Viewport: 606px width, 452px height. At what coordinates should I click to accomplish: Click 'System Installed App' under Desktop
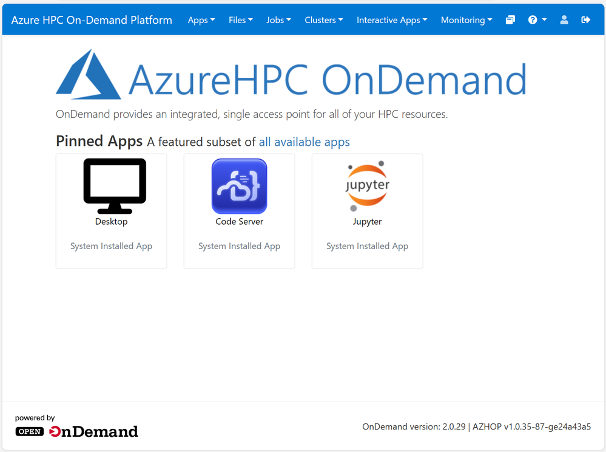(x=111, y=246)
